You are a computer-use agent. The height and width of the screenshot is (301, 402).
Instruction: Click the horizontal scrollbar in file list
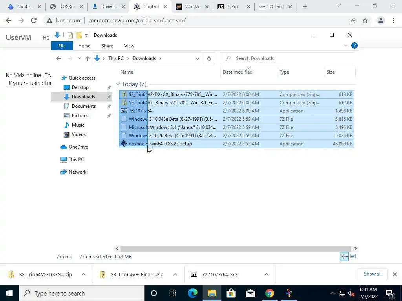236,248
